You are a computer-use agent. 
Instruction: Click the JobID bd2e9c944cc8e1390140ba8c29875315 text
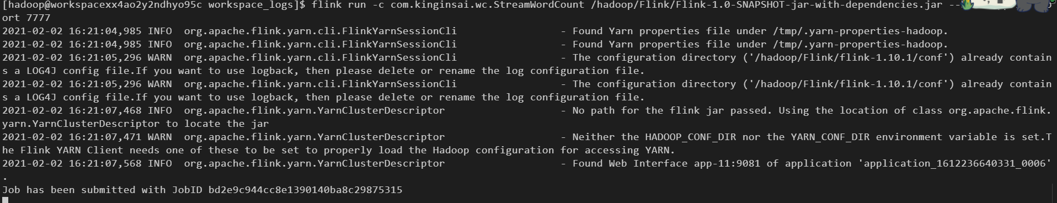coord(305,190)
